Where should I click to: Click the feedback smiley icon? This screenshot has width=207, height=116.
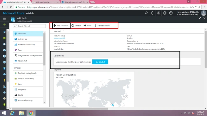tap(165, 13)
